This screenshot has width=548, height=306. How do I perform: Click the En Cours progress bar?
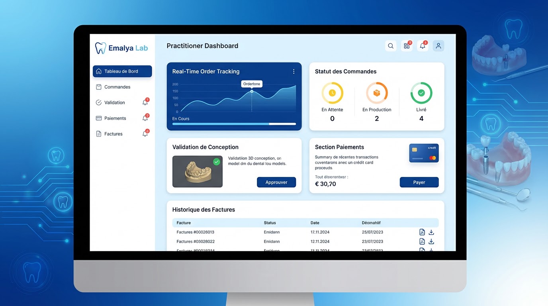(x=234, y=124)
